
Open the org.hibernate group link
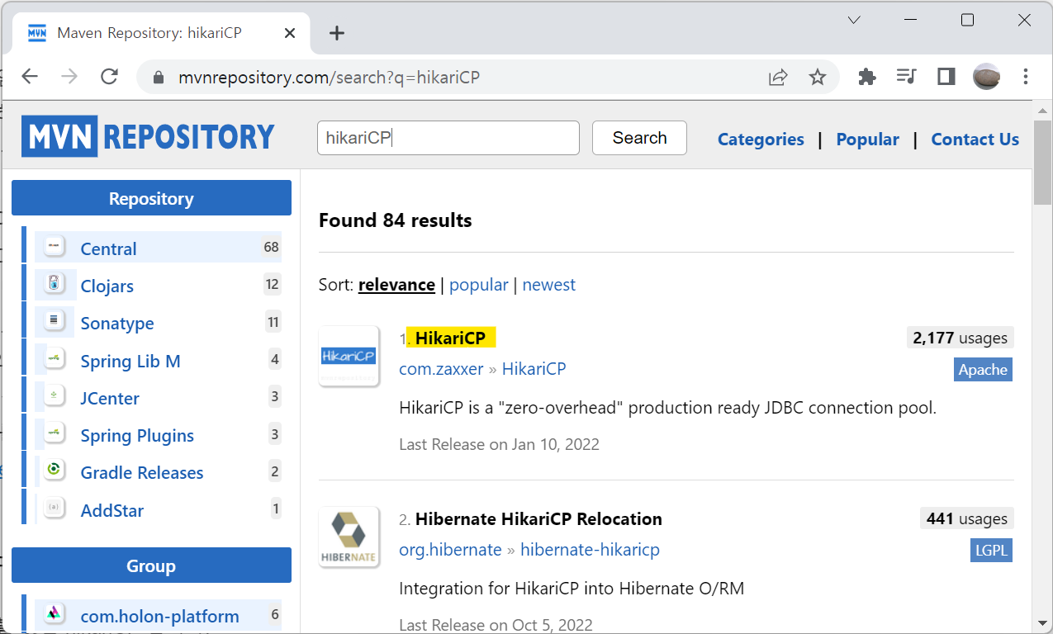(x=450, y=550)
